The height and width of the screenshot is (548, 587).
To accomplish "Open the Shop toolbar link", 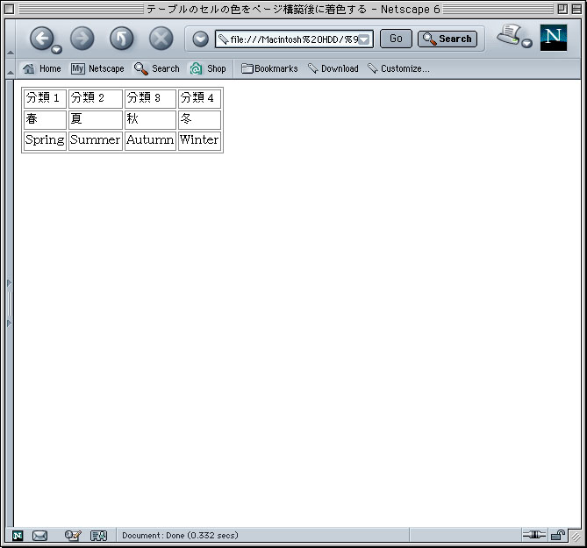I will pyautogui.click(x=208, y=68).
